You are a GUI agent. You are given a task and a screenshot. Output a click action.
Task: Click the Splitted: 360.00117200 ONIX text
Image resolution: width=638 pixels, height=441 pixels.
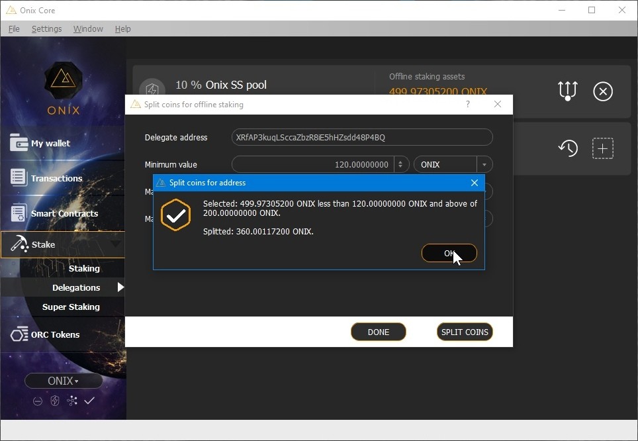(258, 231)
